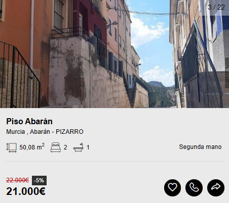This screenshot has height=203, width=229.
Task: Call the seller using the phone icon
Action: [194, 187]
